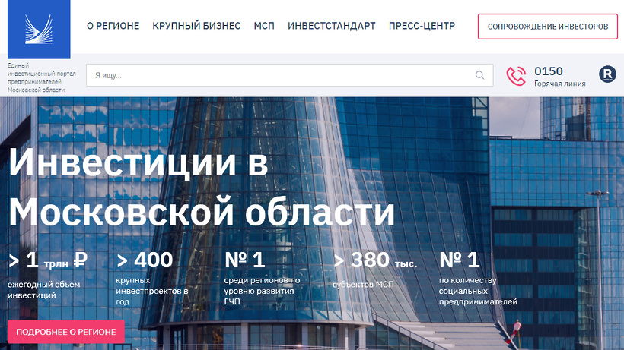Screen dimensions: 624x350
Task: Click the Инвестиции в Московской области heading
Action: tap(202, 188)
